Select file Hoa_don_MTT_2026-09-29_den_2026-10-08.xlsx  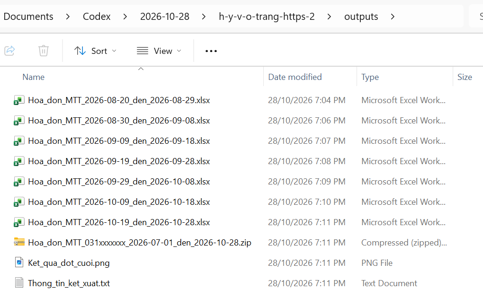119,182
